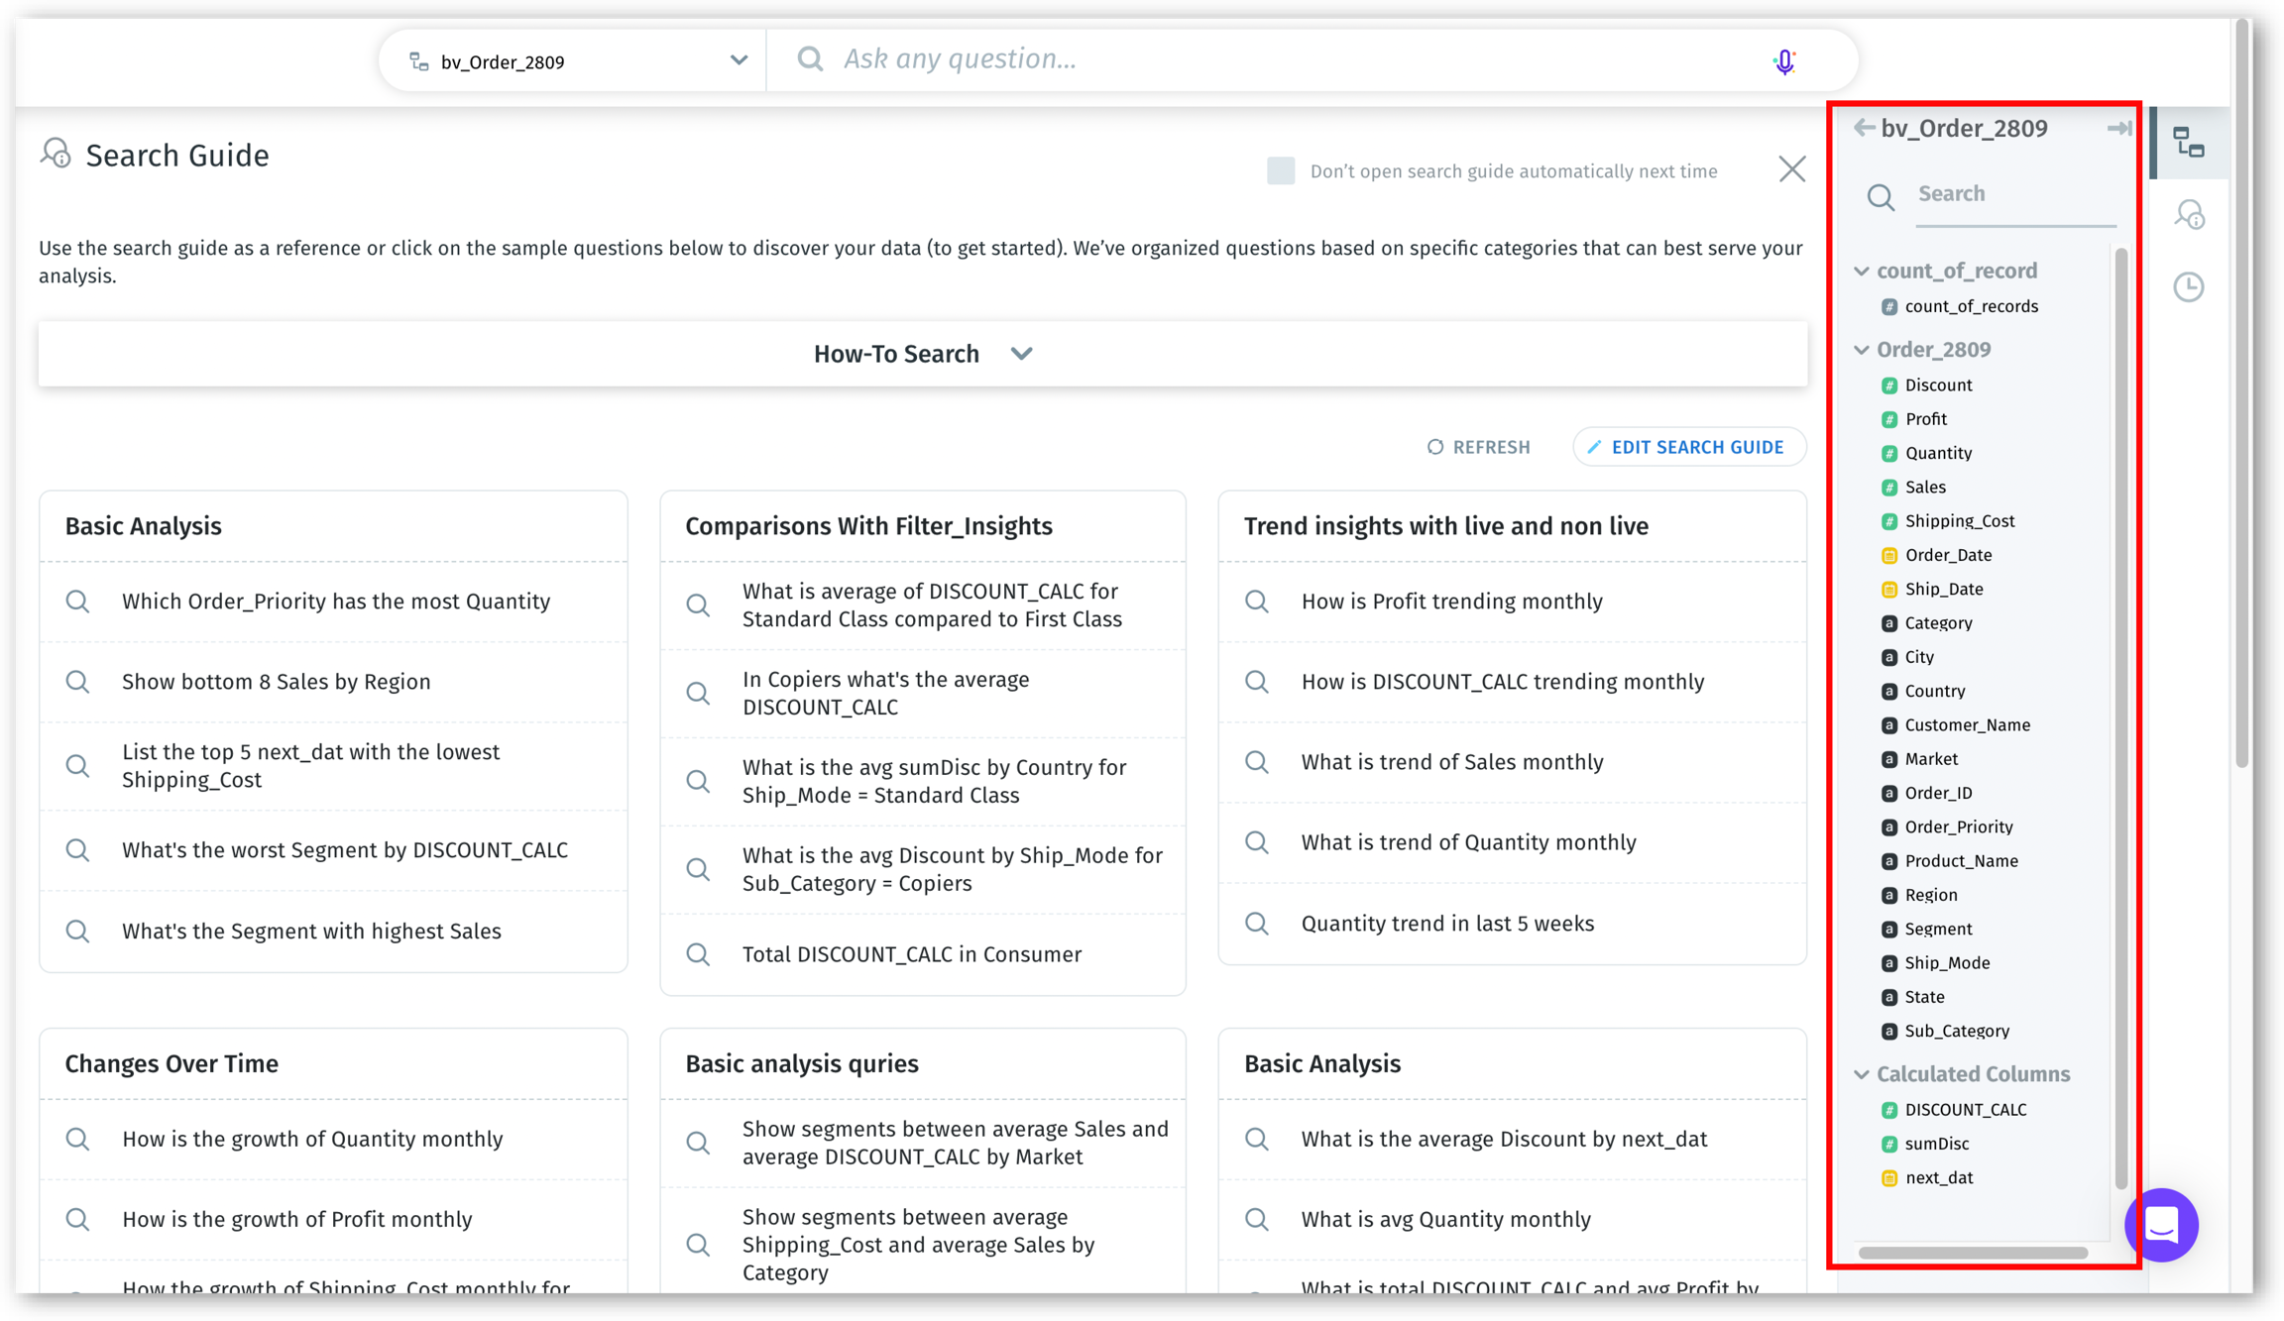Screen dimensions: 2284x1321
Task: Click the data panel horizontal scrollbar
Action: (x=1972, y=1253)
